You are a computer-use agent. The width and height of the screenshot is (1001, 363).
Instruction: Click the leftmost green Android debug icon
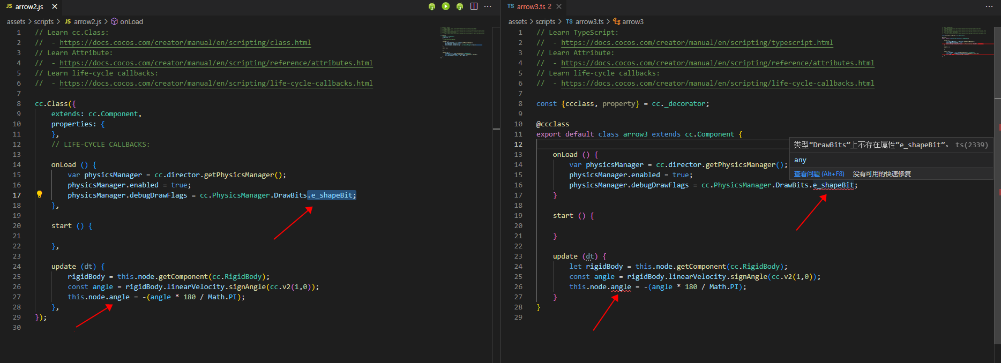tap(432, 6)
